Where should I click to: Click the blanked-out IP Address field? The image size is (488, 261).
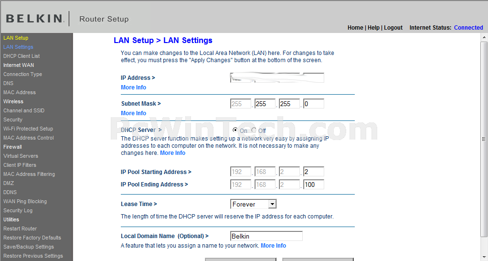click(277, 77)
